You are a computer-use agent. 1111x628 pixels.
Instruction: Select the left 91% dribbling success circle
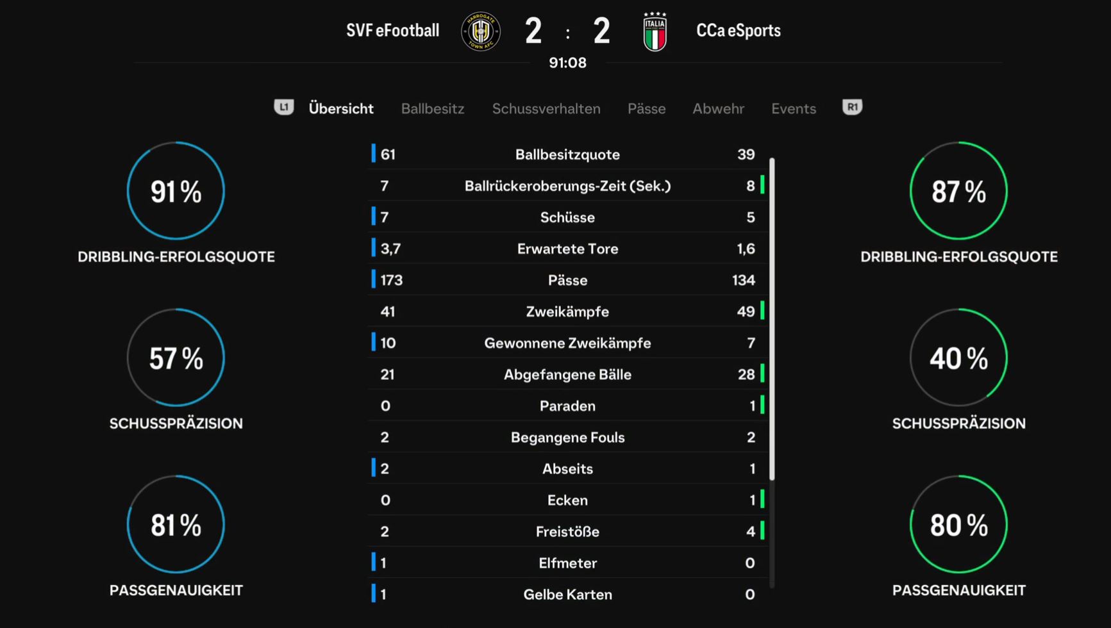coord(176,191)
